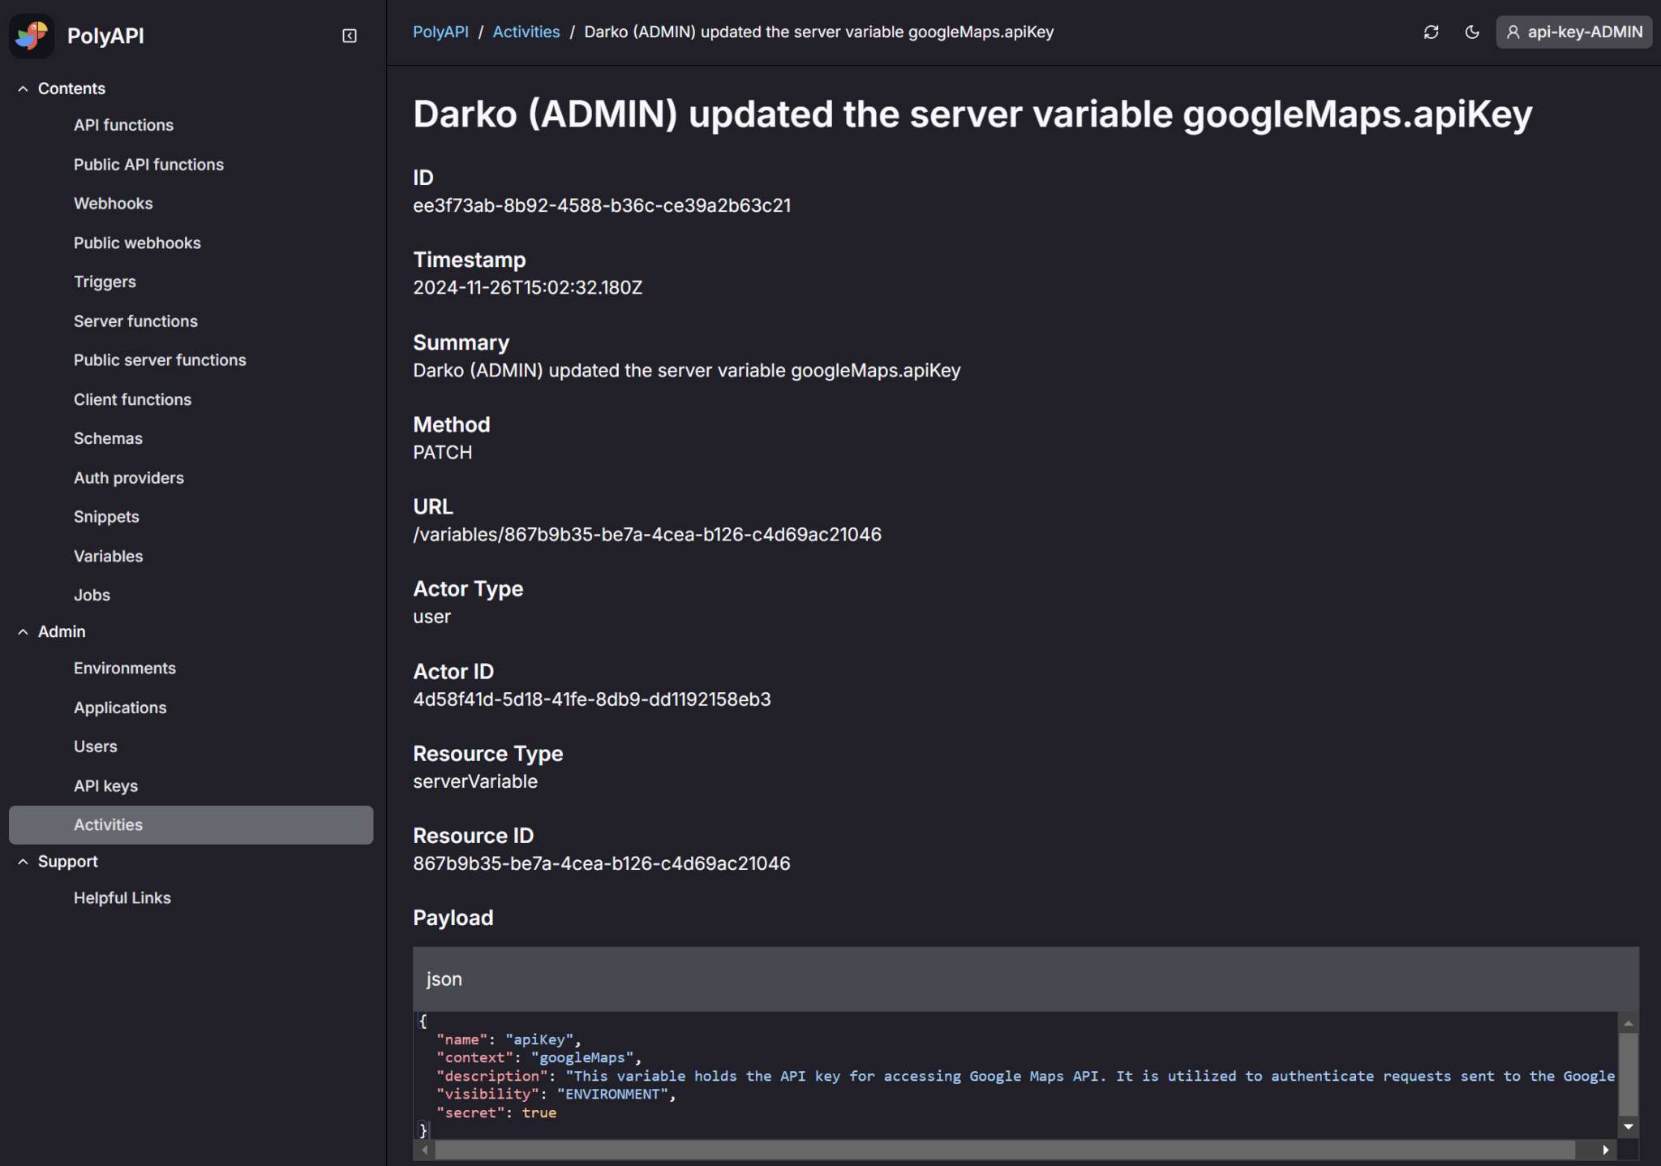
Task: Open Public server functions
Action: point(160,360)
